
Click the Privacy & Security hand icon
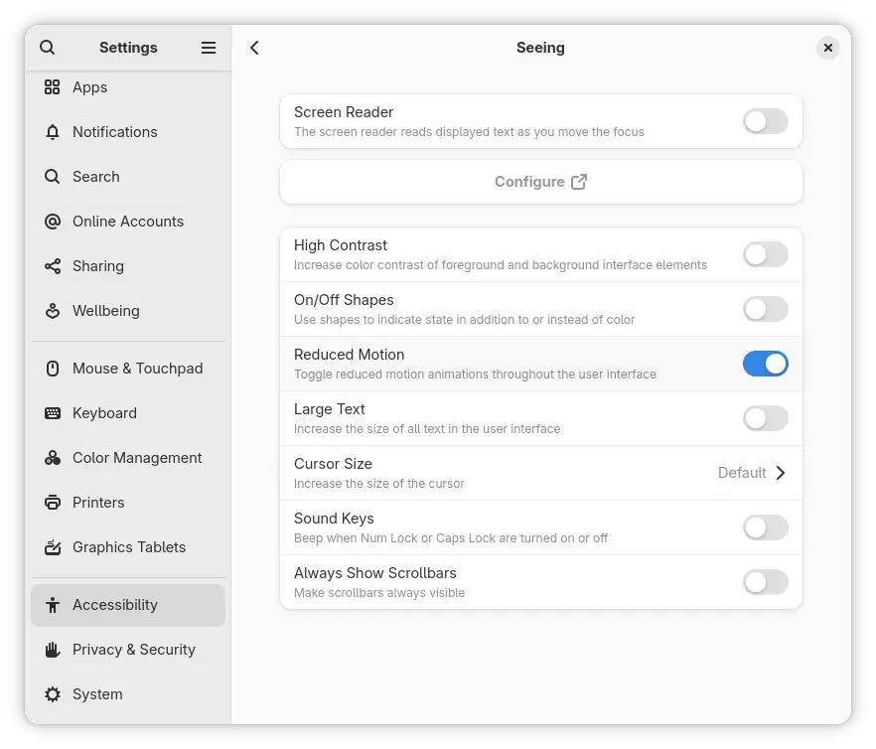click(53, 650)
